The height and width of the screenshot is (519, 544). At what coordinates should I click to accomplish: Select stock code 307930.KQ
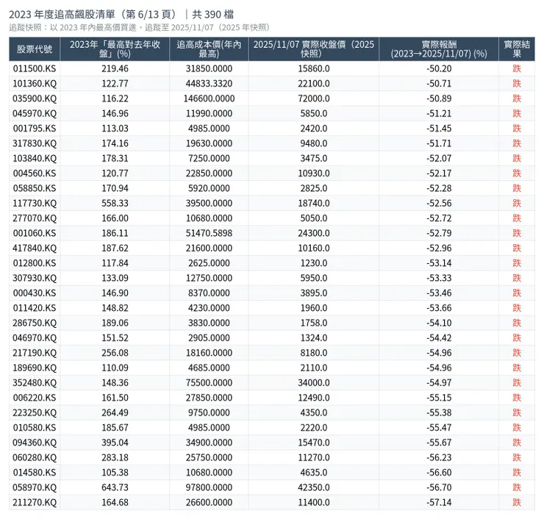point(35,278)
